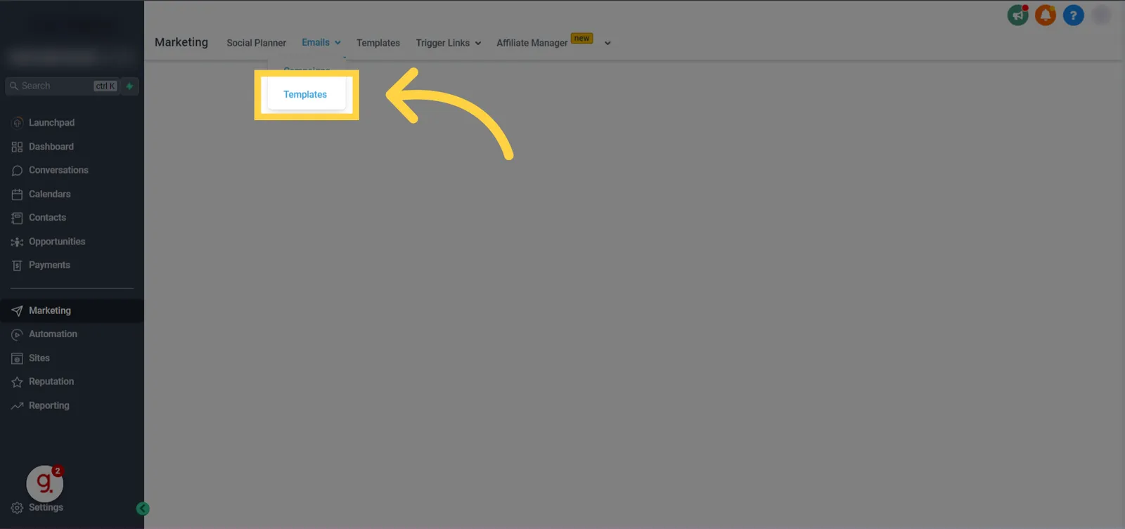Collapse the sidebar with green arrow button
1125x529 pixels.
[143, 509]
